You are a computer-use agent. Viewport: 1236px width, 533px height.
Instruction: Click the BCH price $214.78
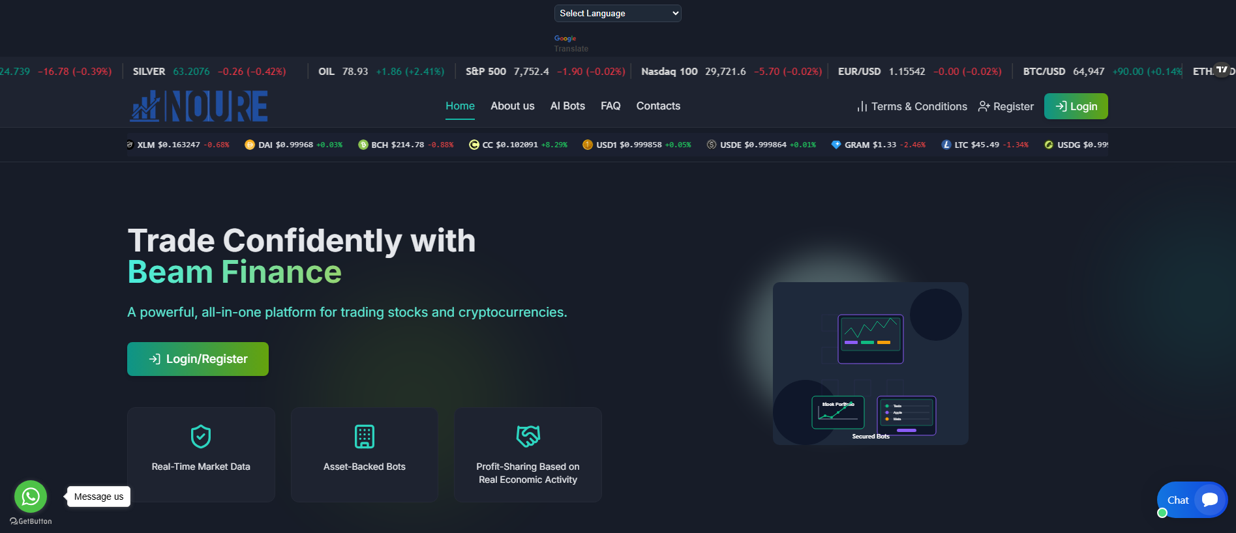(408, 145)
